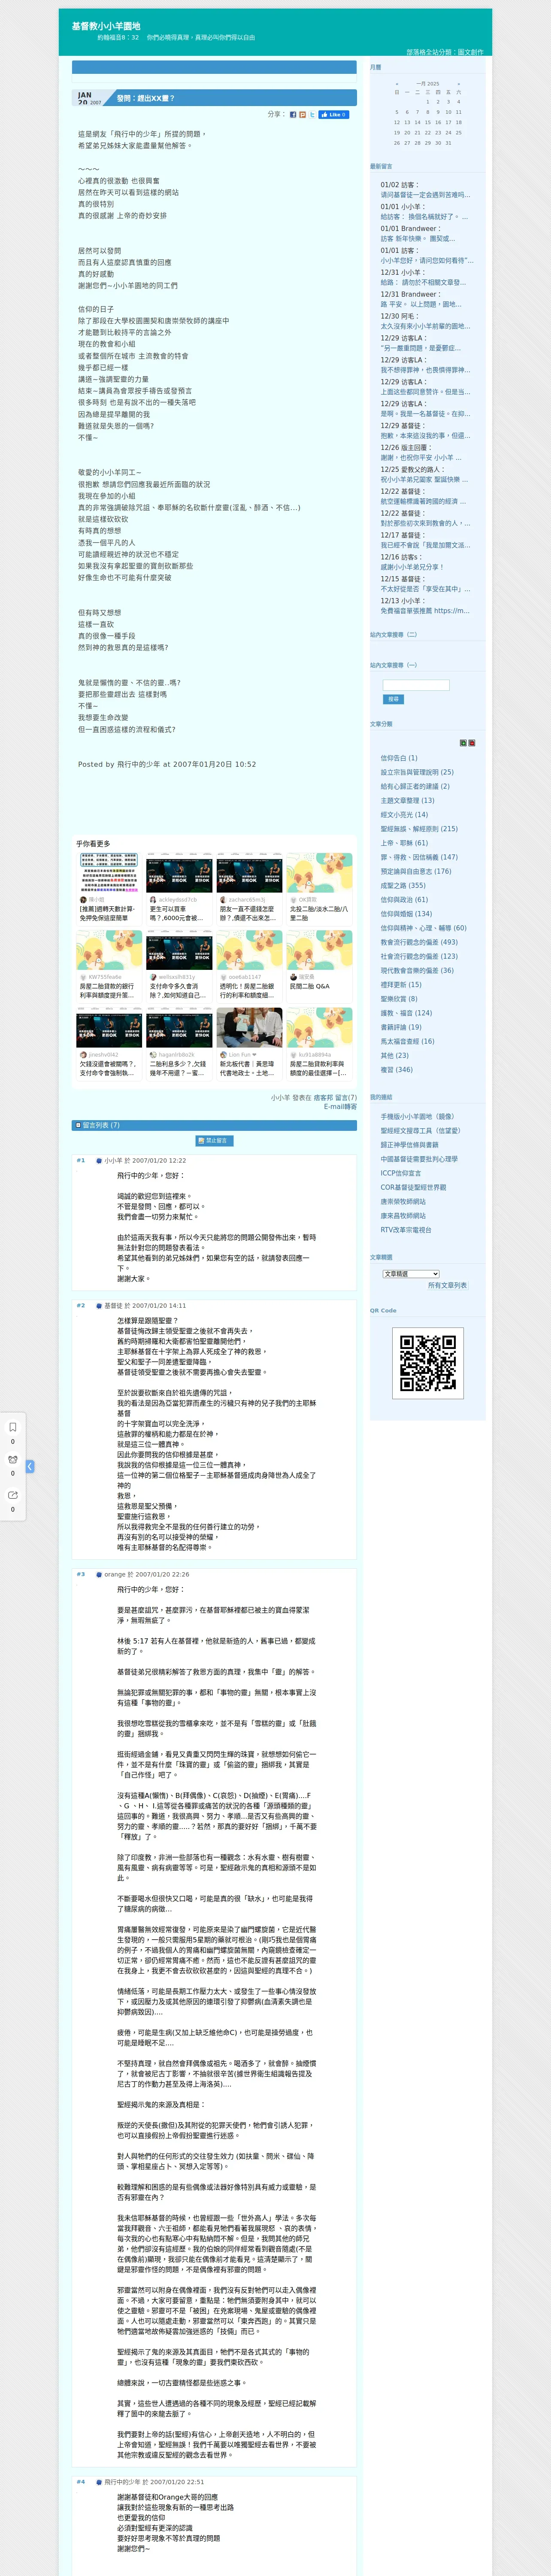This screenshot has width=551, height=2576.
Task: Open link RTV改革宗電視台
Action: tap(406, 1230)
